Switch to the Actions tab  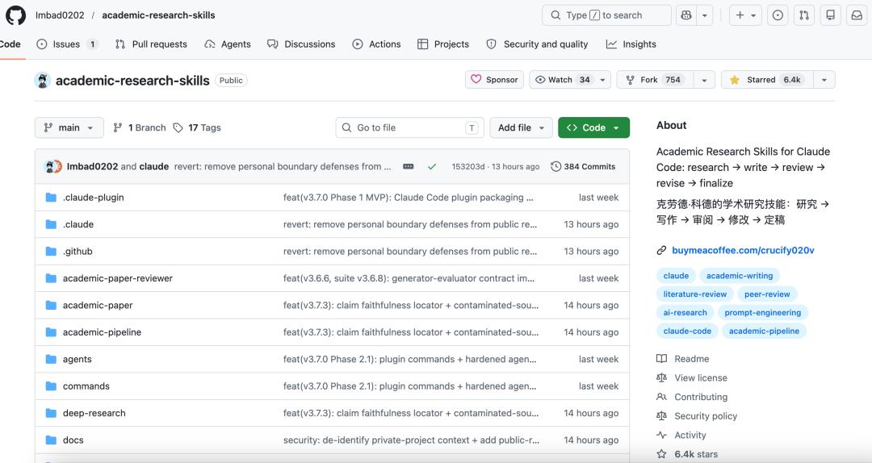tap(376, 44)
